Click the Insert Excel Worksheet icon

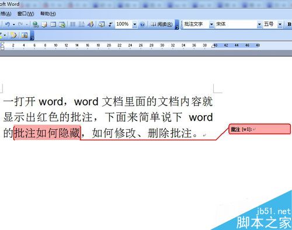click(x=62, y=25)
